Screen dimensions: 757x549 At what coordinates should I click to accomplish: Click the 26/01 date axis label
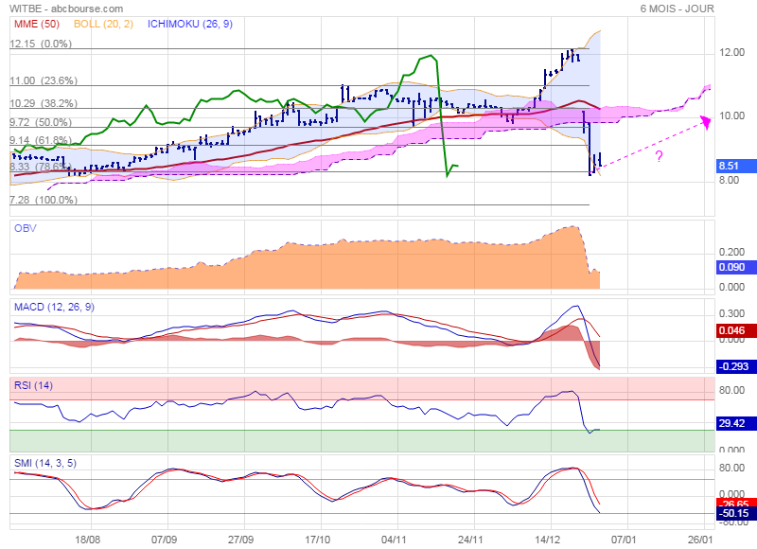(700, 540)
